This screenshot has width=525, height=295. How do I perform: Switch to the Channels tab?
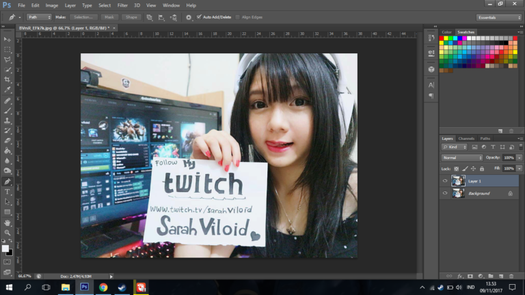(466, 139)
